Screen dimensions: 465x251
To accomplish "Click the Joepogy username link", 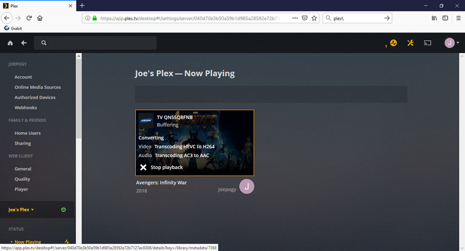I will pyautogui.click(x=227, y=189).
